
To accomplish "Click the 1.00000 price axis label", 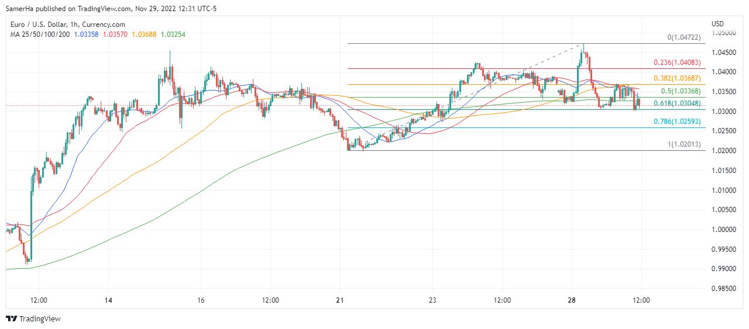I will coord(723,229).
